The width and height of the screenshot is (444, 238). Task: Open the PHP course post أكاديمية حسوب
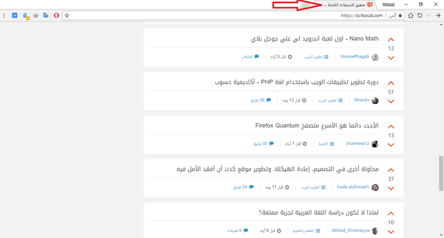297,82
